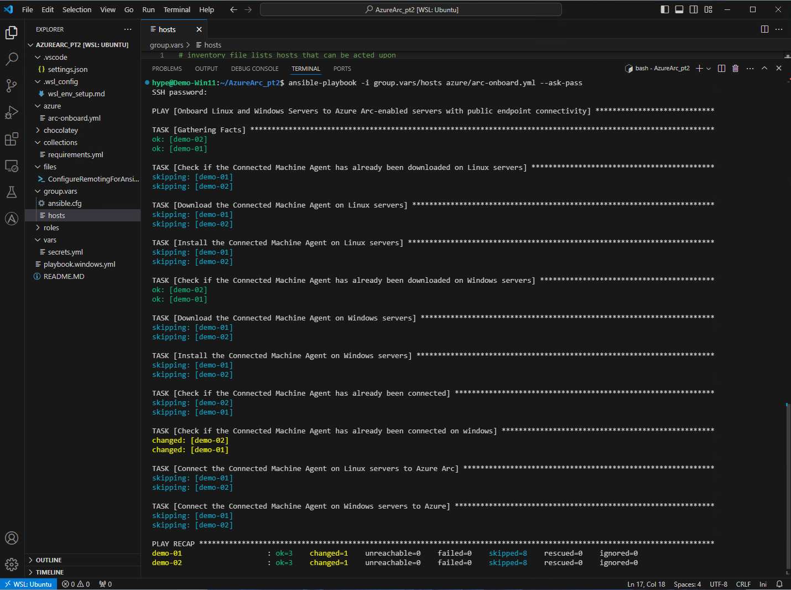Close the terminal panel

tap(779, 68)
